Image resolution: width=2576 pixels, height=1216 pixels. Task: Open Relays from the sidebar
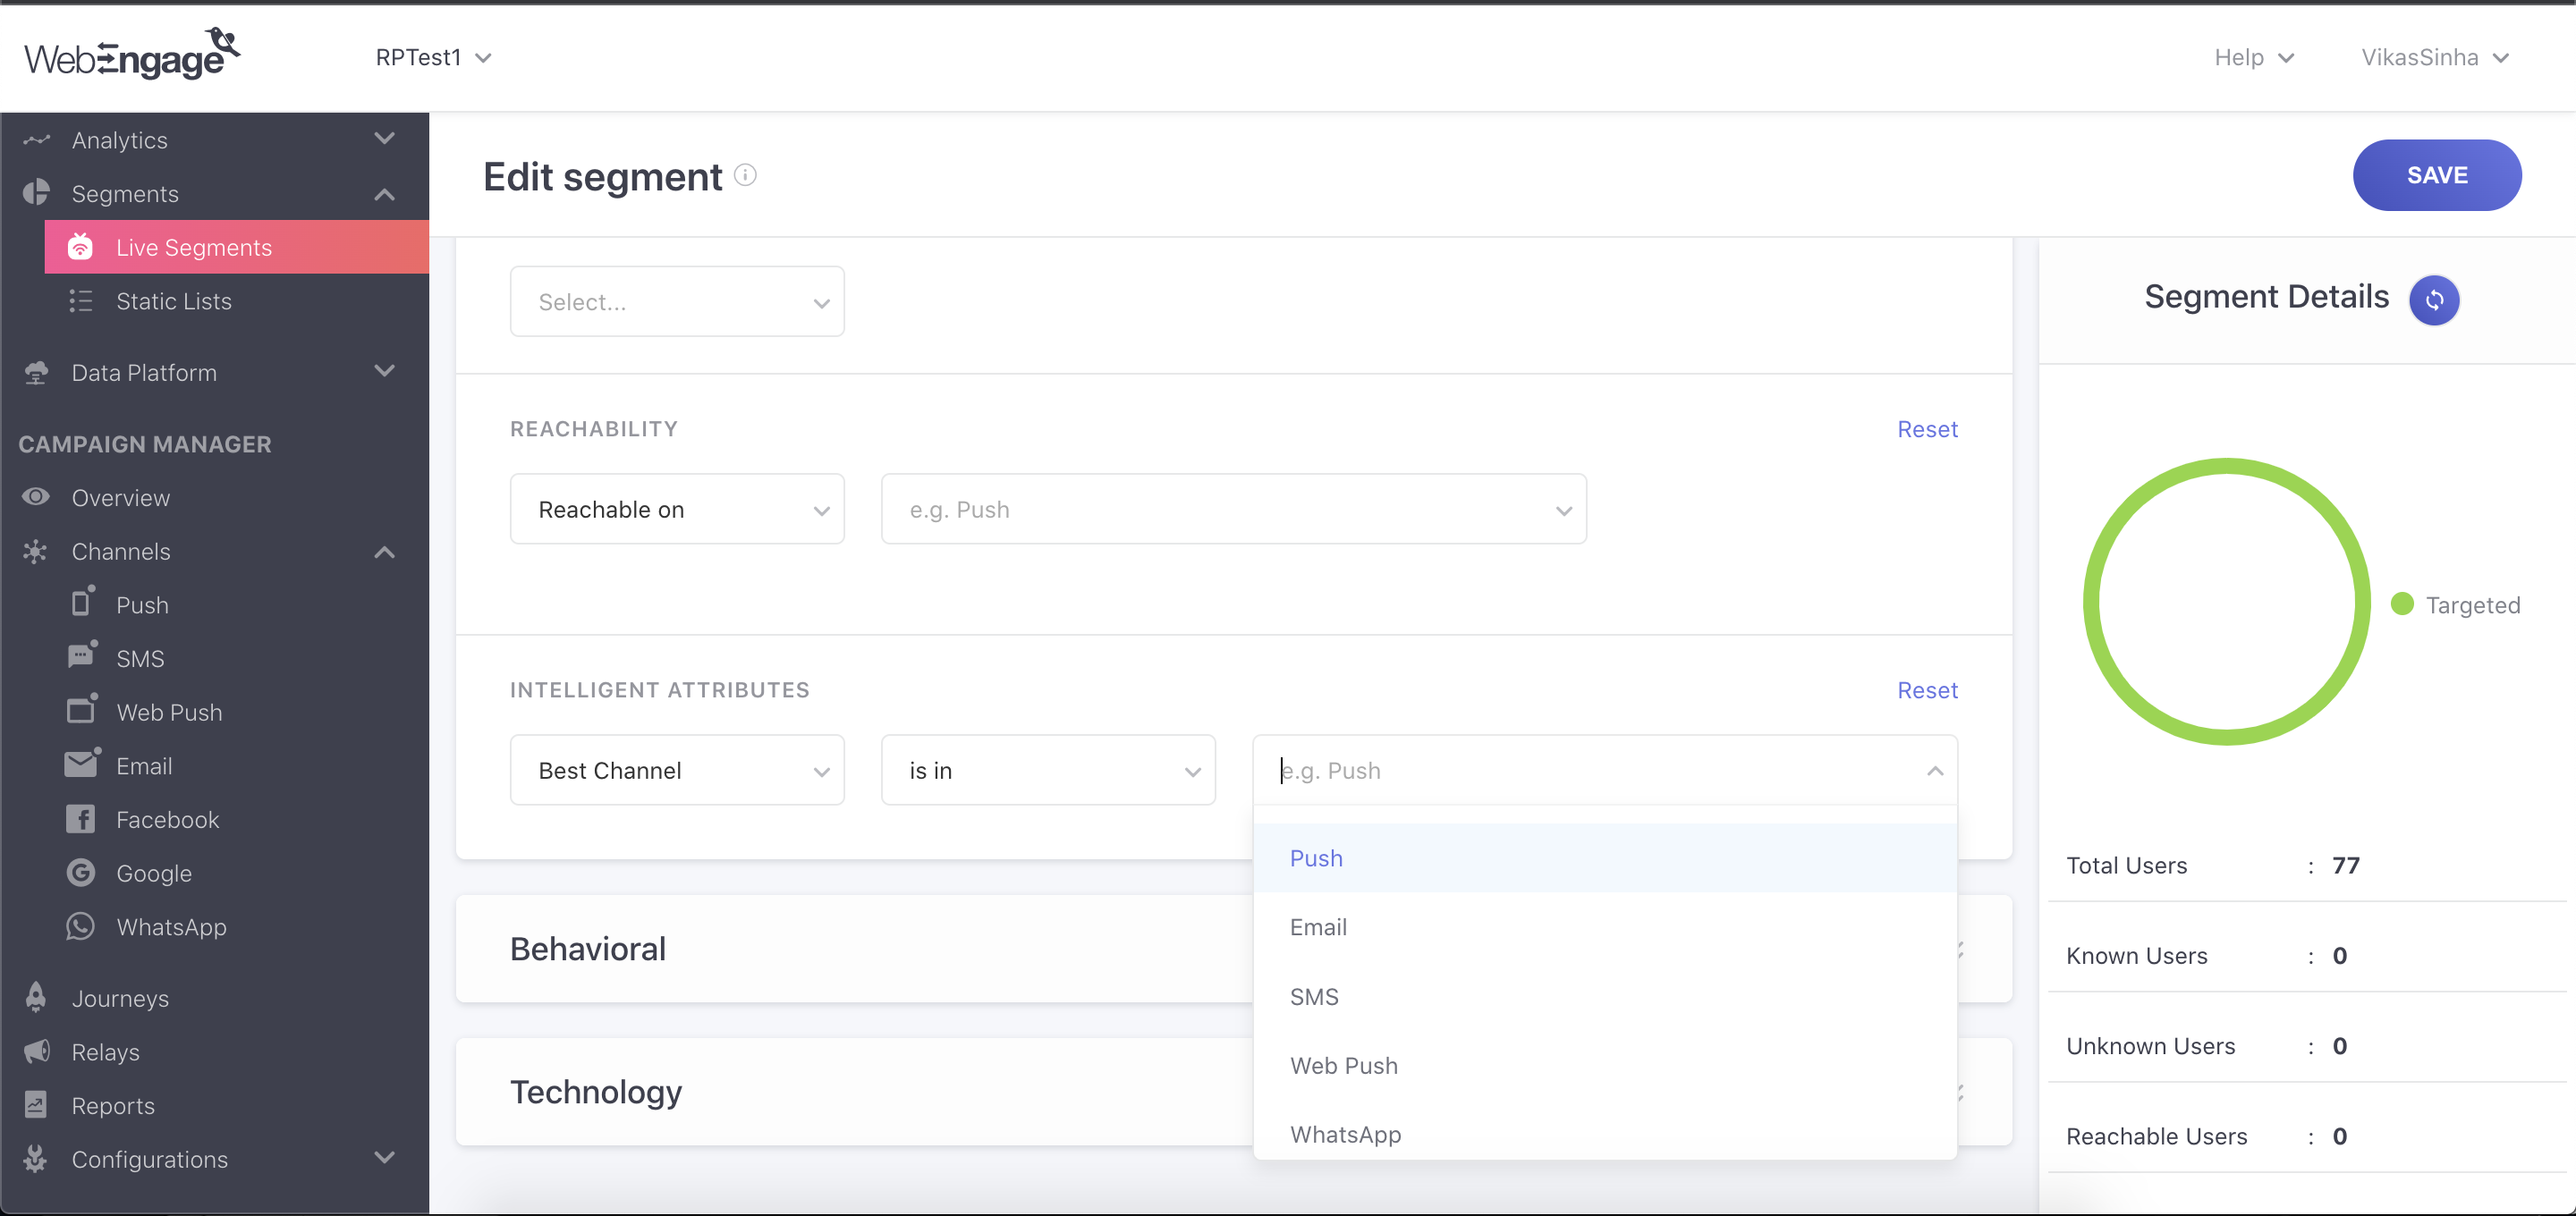coord(105,1051)
